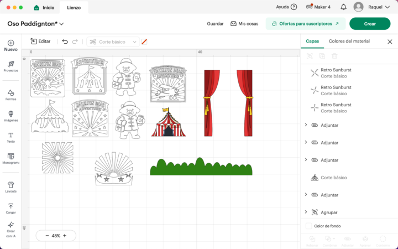Open Mis cosas
The width and height of the screenshot is (398, 249).
[x=244, y=24]
